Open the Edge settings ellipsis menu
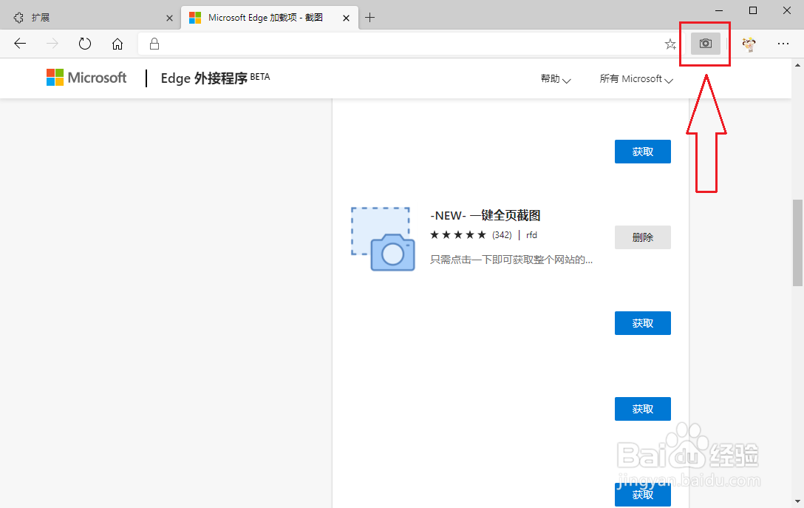Viewport: 804px width, 508px height. click(783, 44)
